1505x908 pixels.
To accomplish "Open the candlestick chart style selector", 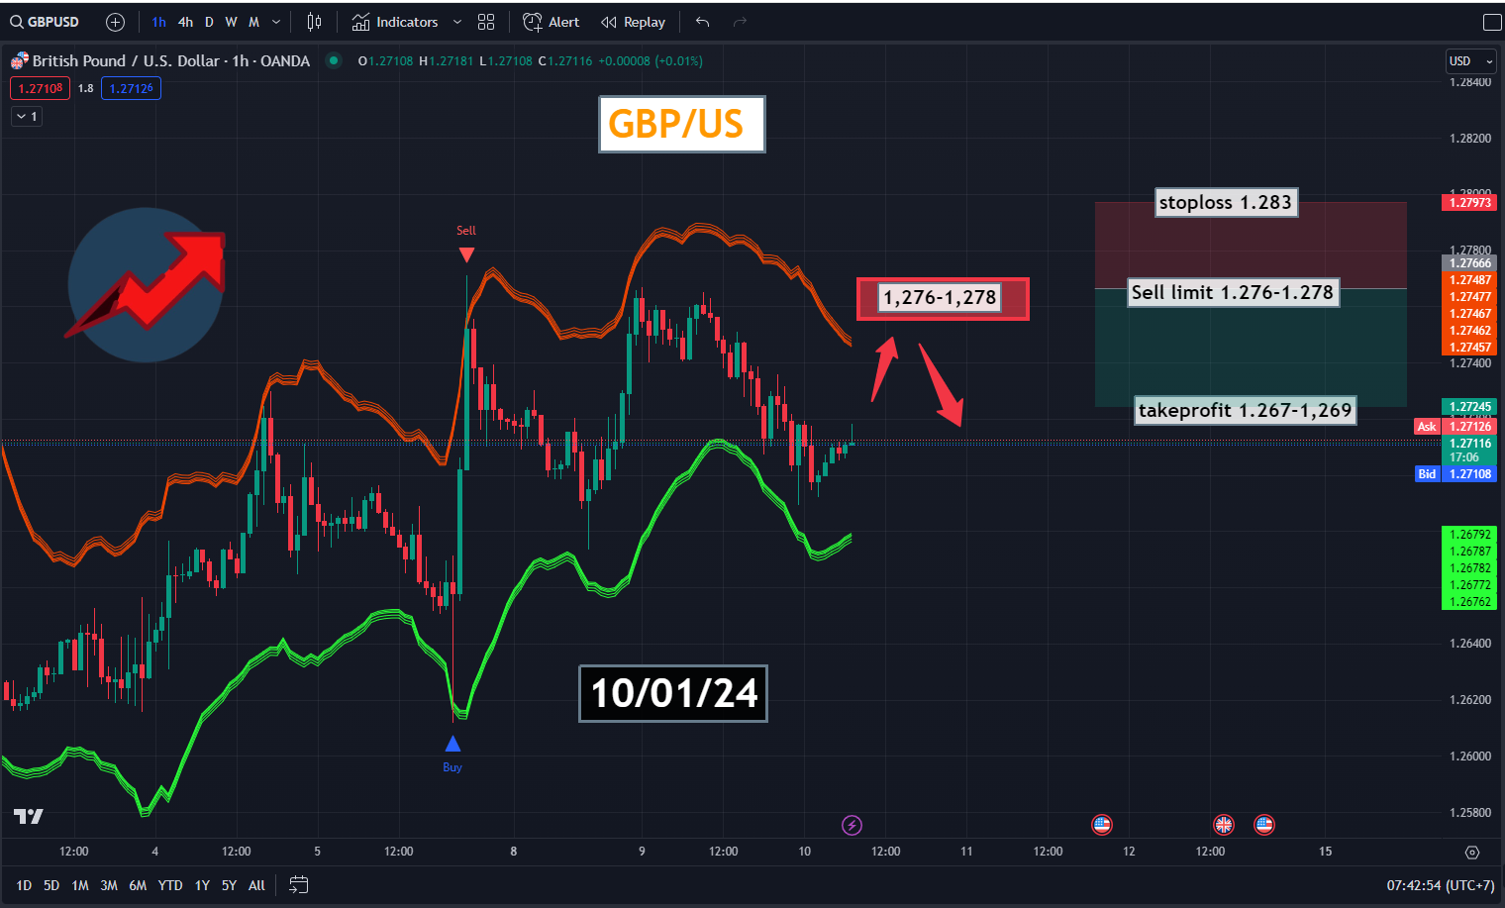I will [314, 22].
